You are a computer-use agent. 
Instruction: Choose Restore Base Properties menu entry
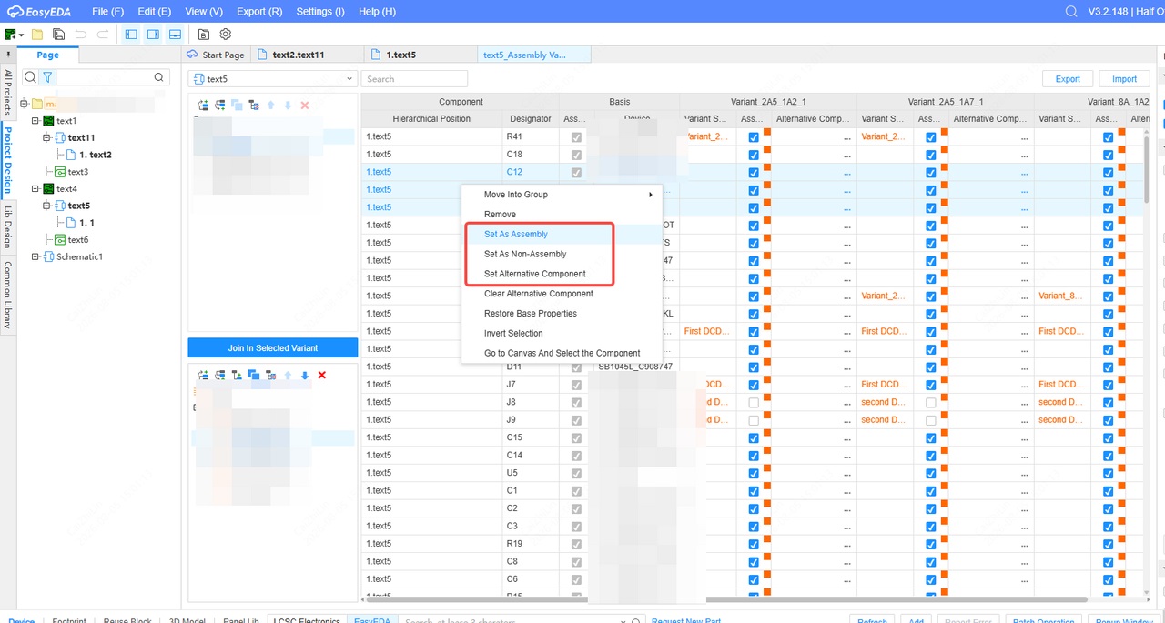[561, 314]
